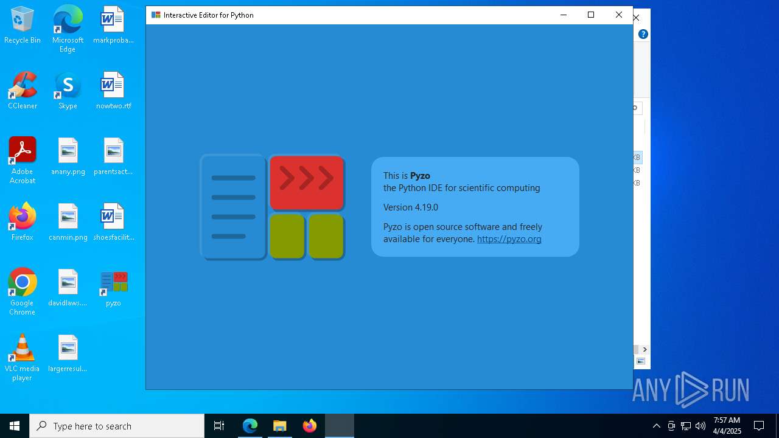Minimize the Interactive Editor for Python window

[563, 15]
